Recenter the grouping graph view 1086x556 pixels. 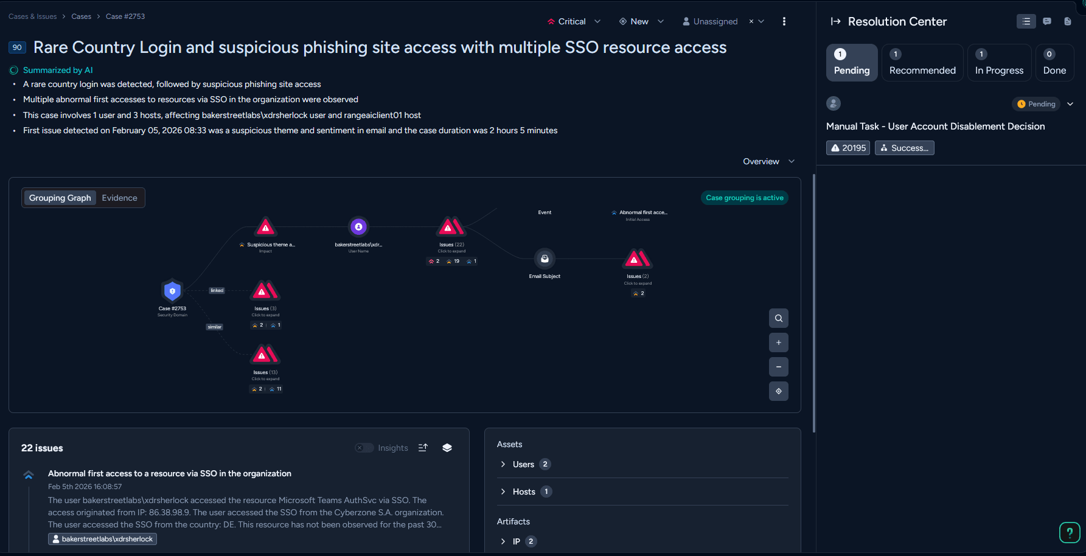779,391
